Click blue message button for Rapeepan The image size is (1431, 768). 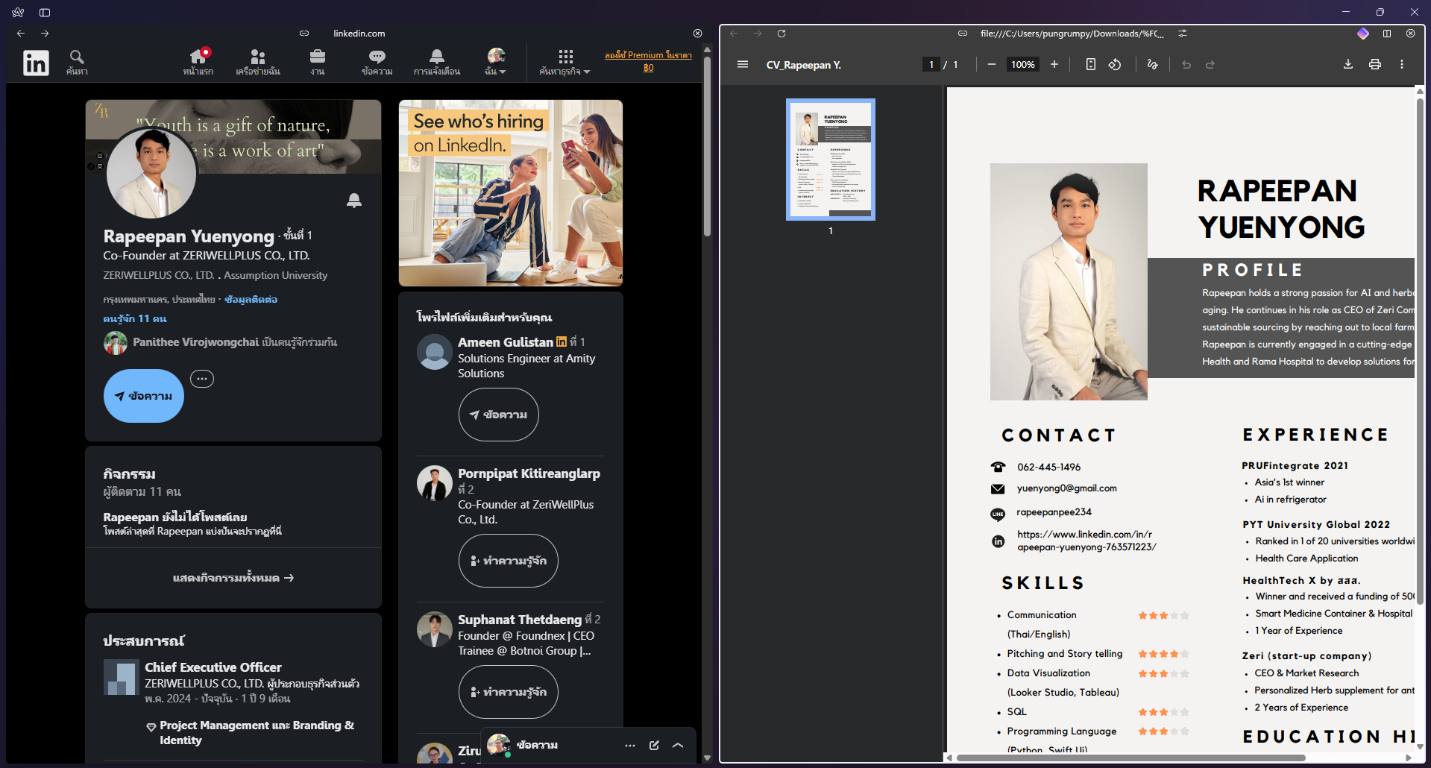click(x=144, y=396)
